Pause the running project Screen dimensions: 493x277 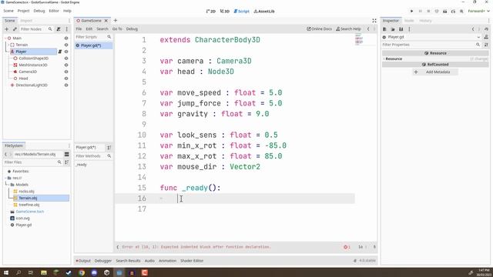[420, 11]
